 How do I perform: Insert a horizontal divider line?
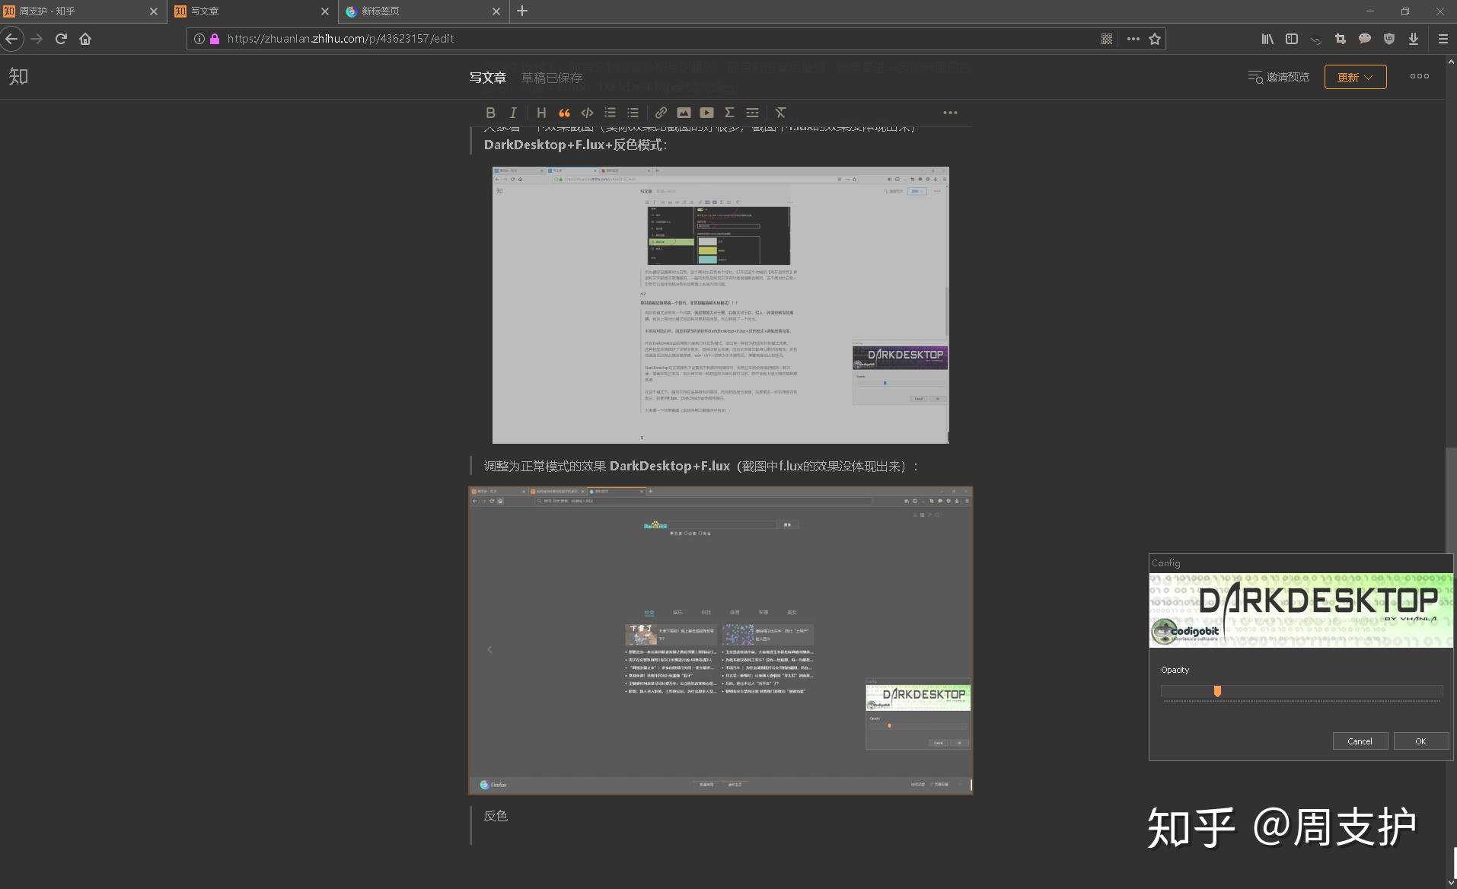[752, 113]
